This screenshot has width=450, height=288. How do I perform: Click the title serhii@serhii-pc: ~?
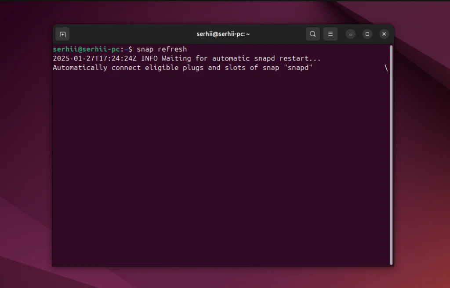pyautogui.click(x=223, y=34)
